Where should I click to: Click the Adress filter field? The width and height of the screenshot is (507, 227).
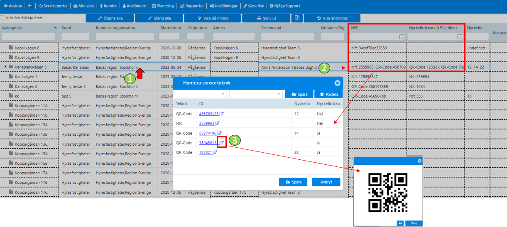(x=235, y=37)
